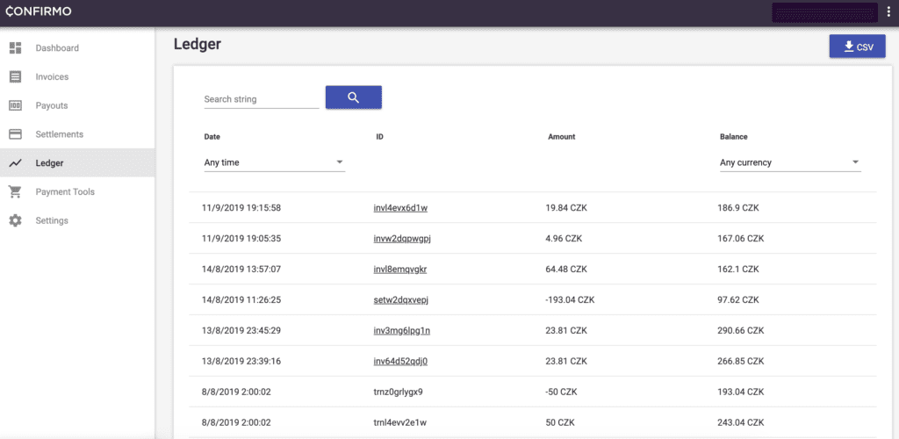Screen dimensions: 899x439
Task: Click date 13/8/2019 23:45:29
Action: 241,331
